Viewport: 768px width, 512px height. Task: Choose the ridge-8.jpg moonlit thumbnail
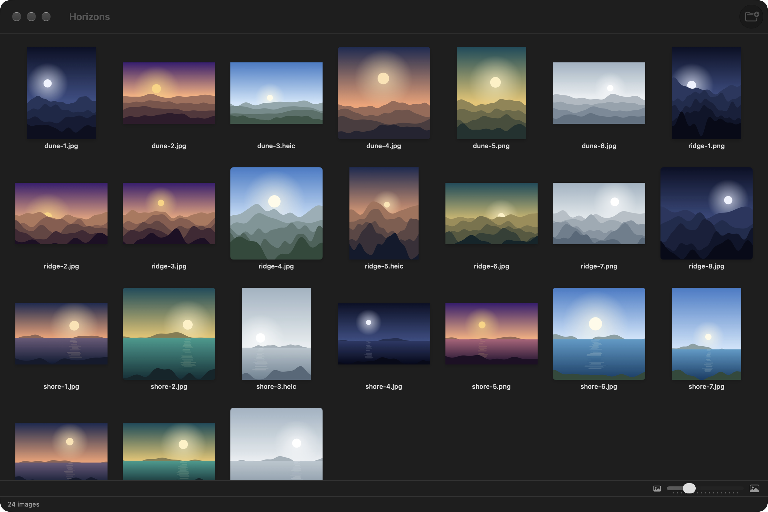tap(707, 213)
